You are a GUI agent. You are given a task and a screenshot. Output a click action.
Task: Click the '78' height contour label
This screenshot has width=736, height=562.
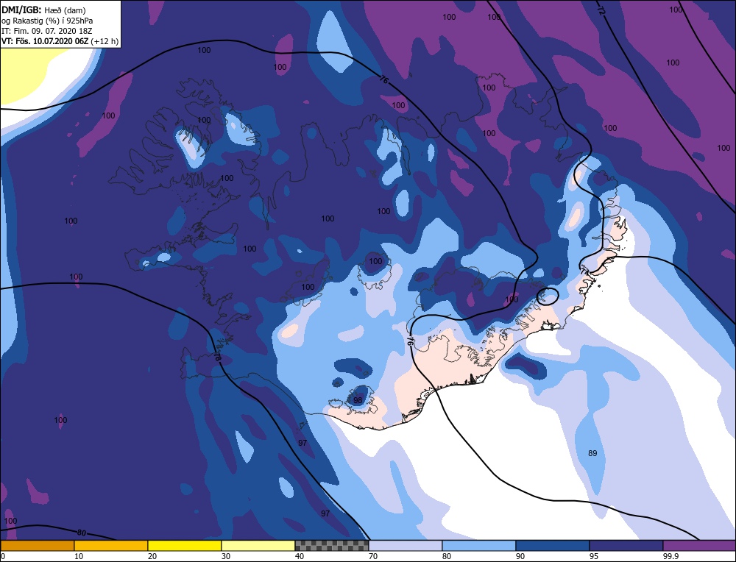click(217, 356)
